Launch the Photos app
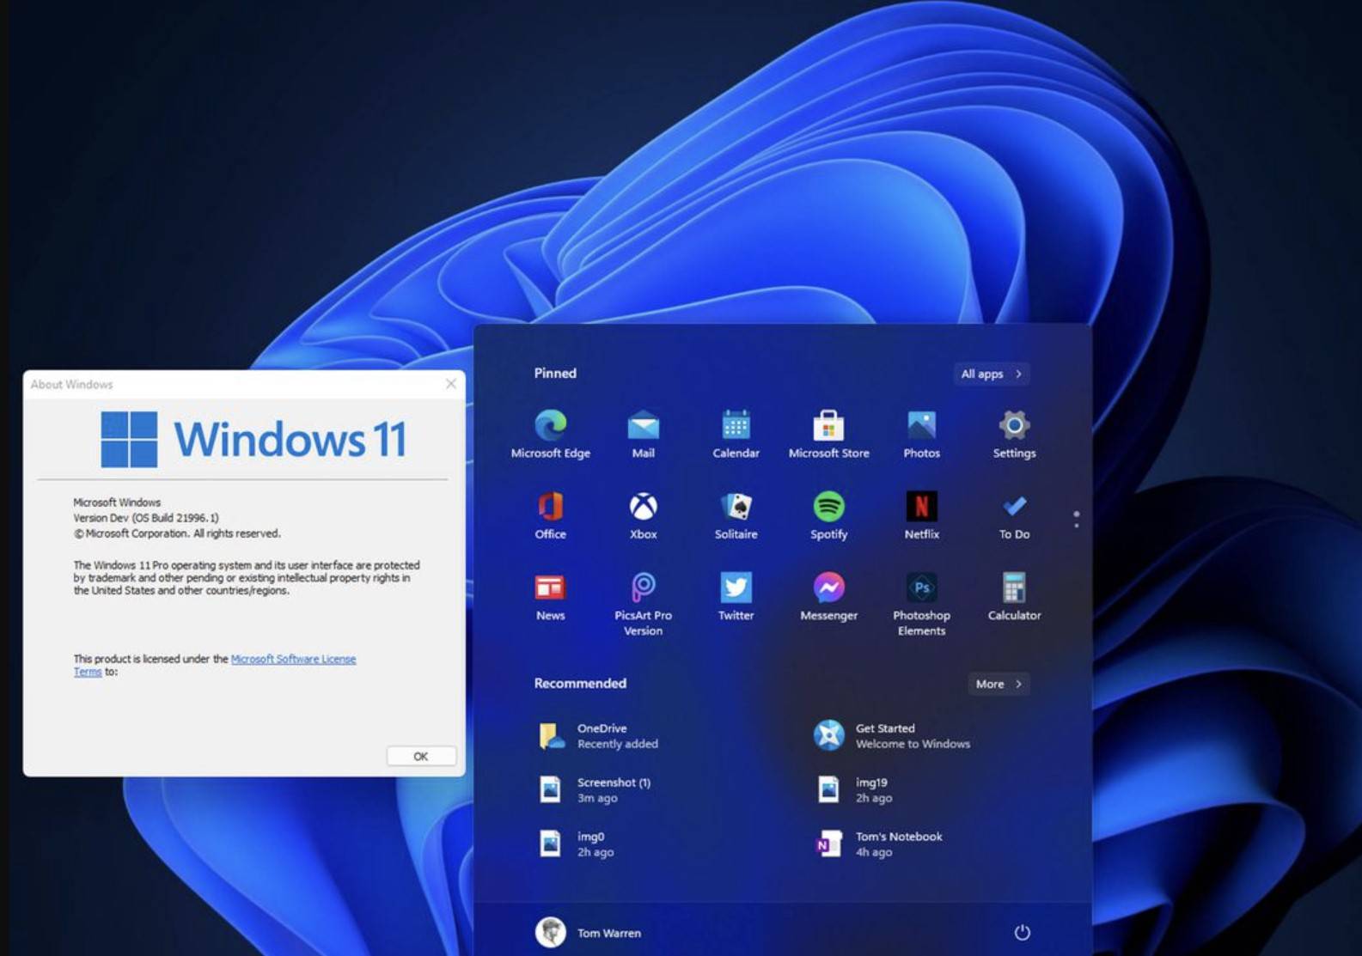This screenshot has height=956, width=1362. 921,435
